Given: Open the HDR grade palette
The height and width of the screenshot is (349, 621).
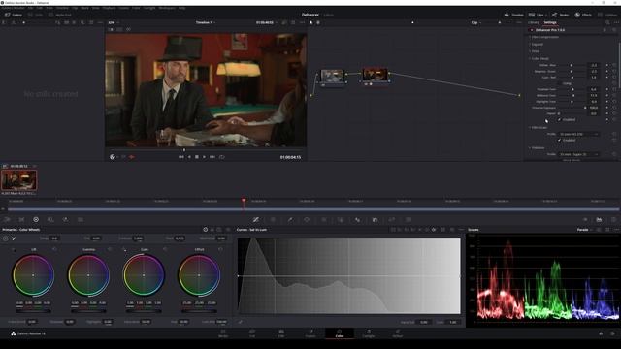Looking at the screenshot, I should [x=50, y=220].
